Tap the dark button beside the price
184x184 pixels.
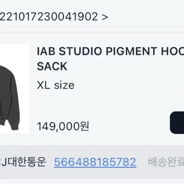[x=177, y=123]
